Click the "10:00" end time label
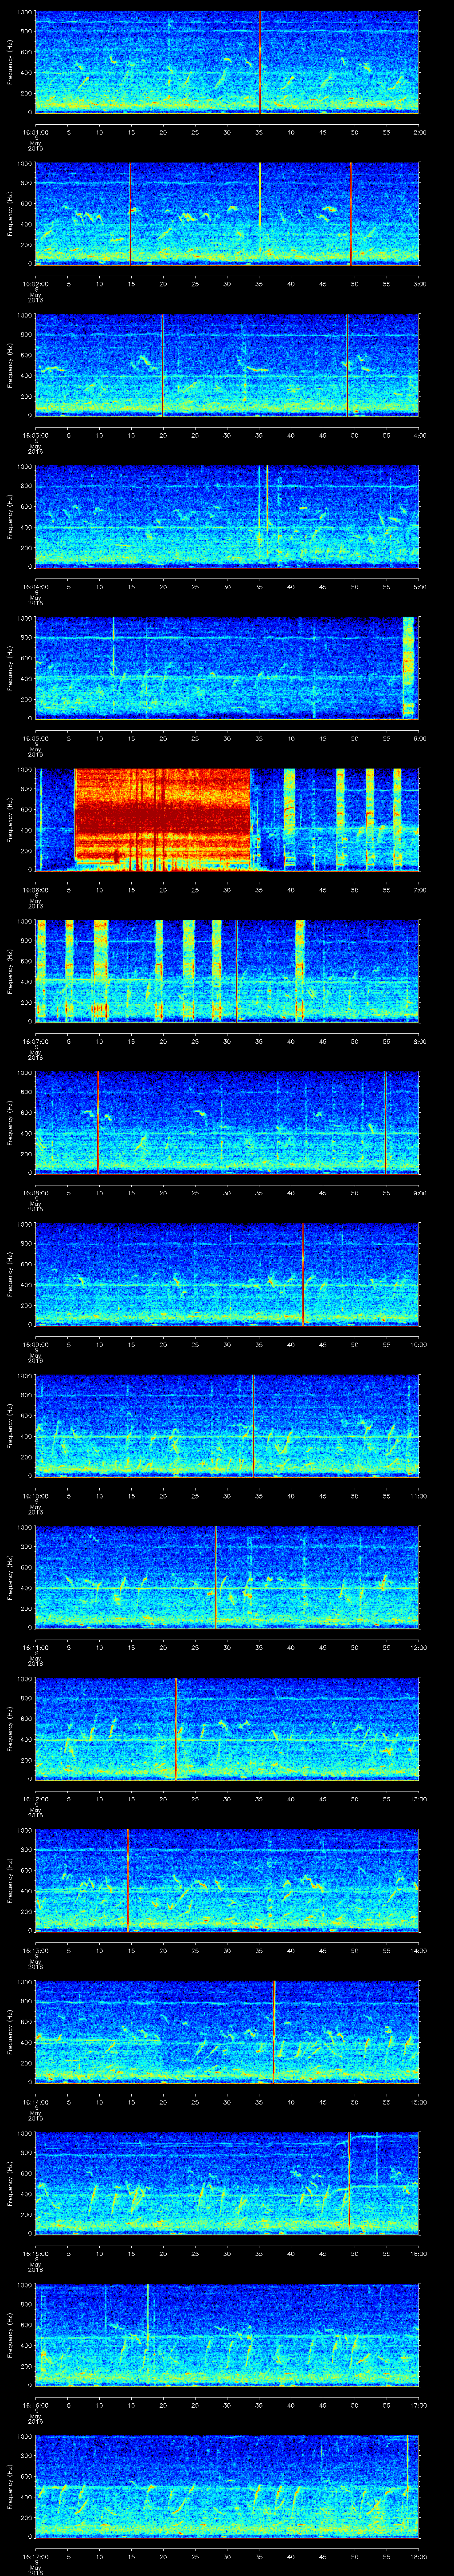 [419, 1344]
